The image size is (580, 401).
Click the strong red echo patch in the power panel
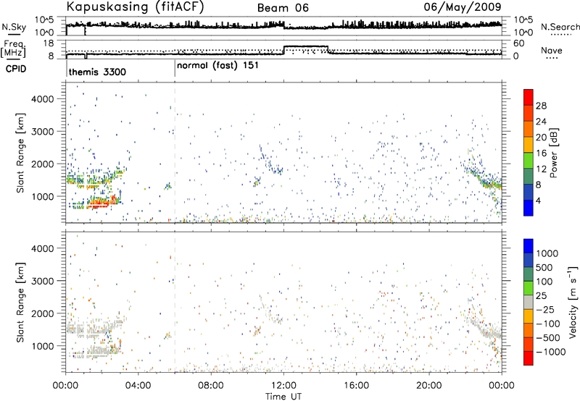pyautogui.click(x=103, y=202)
